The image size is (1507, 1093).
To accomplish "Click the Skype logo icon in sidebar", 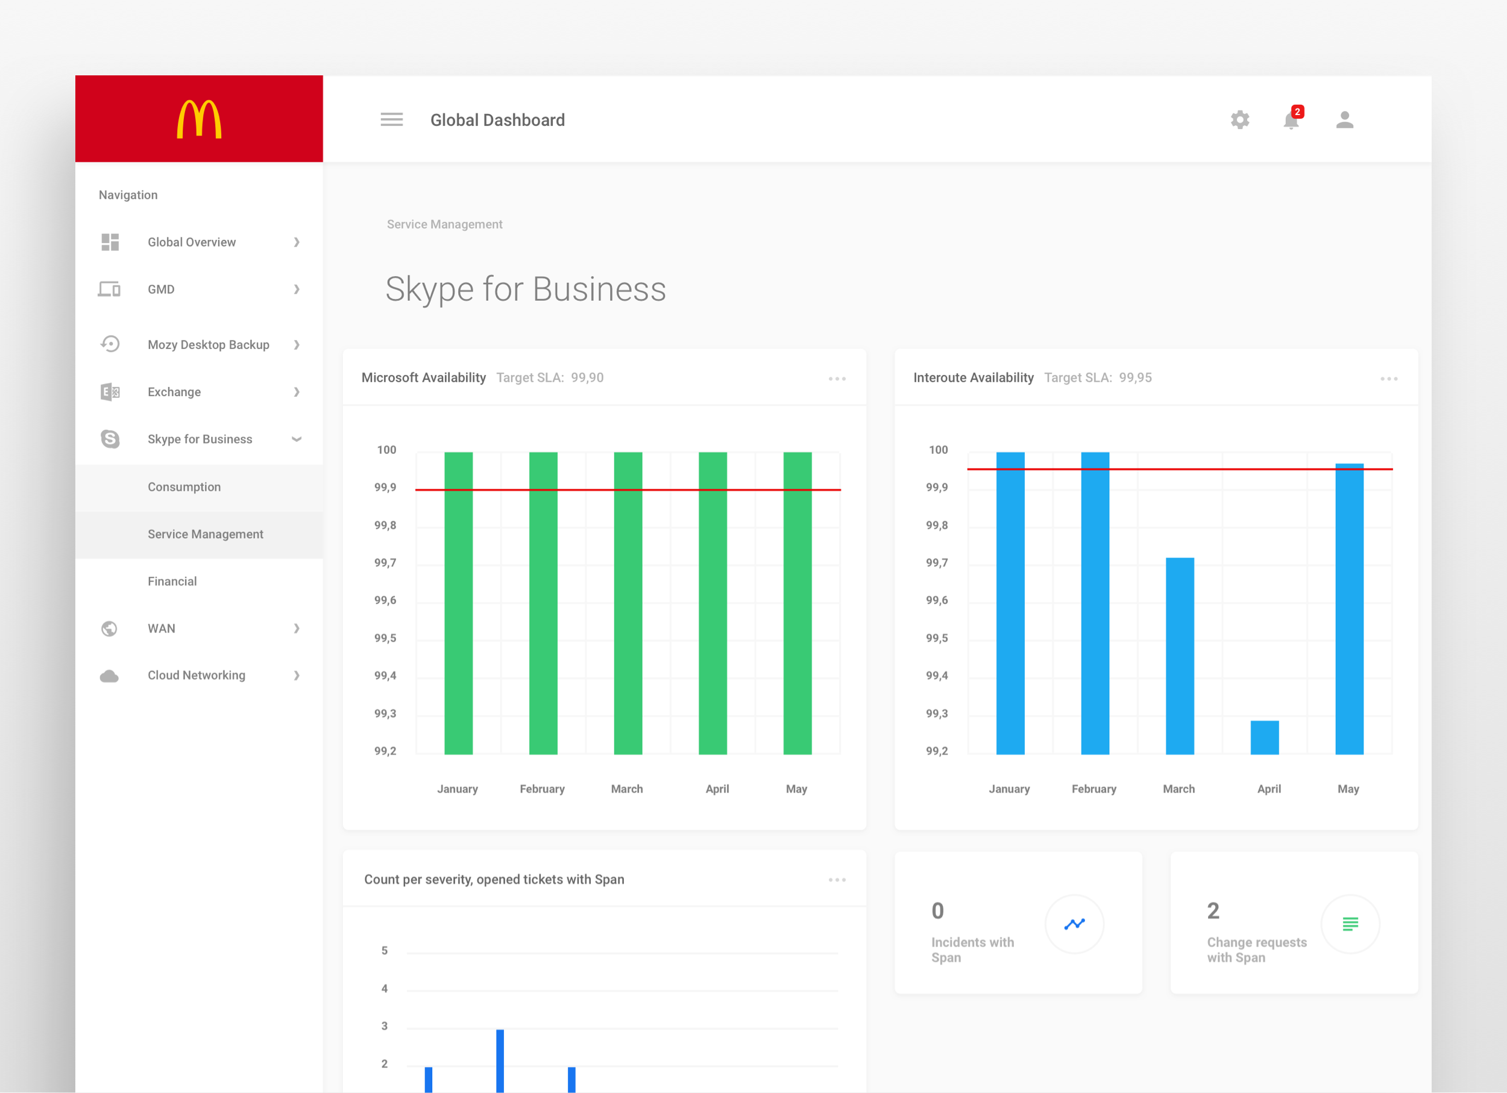I will (110, 438).
